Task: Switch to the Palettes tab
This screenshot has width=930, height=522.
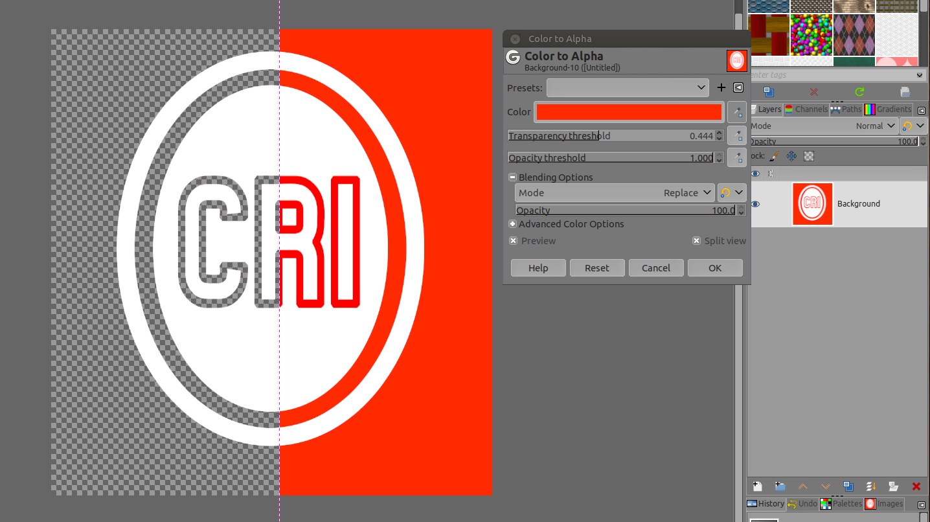Action: (841, 504)
